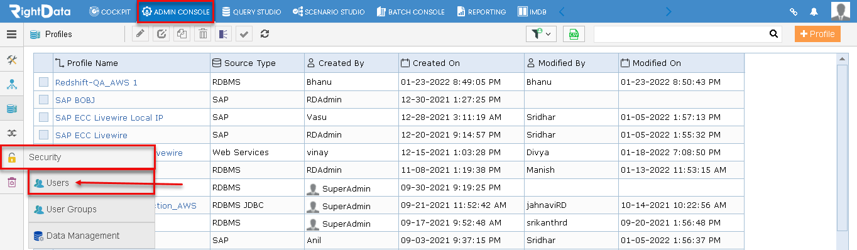The width and height of the screenshot is (857, 250).
Task: Click the copy profile icon
Action: [x=182, y=34]
